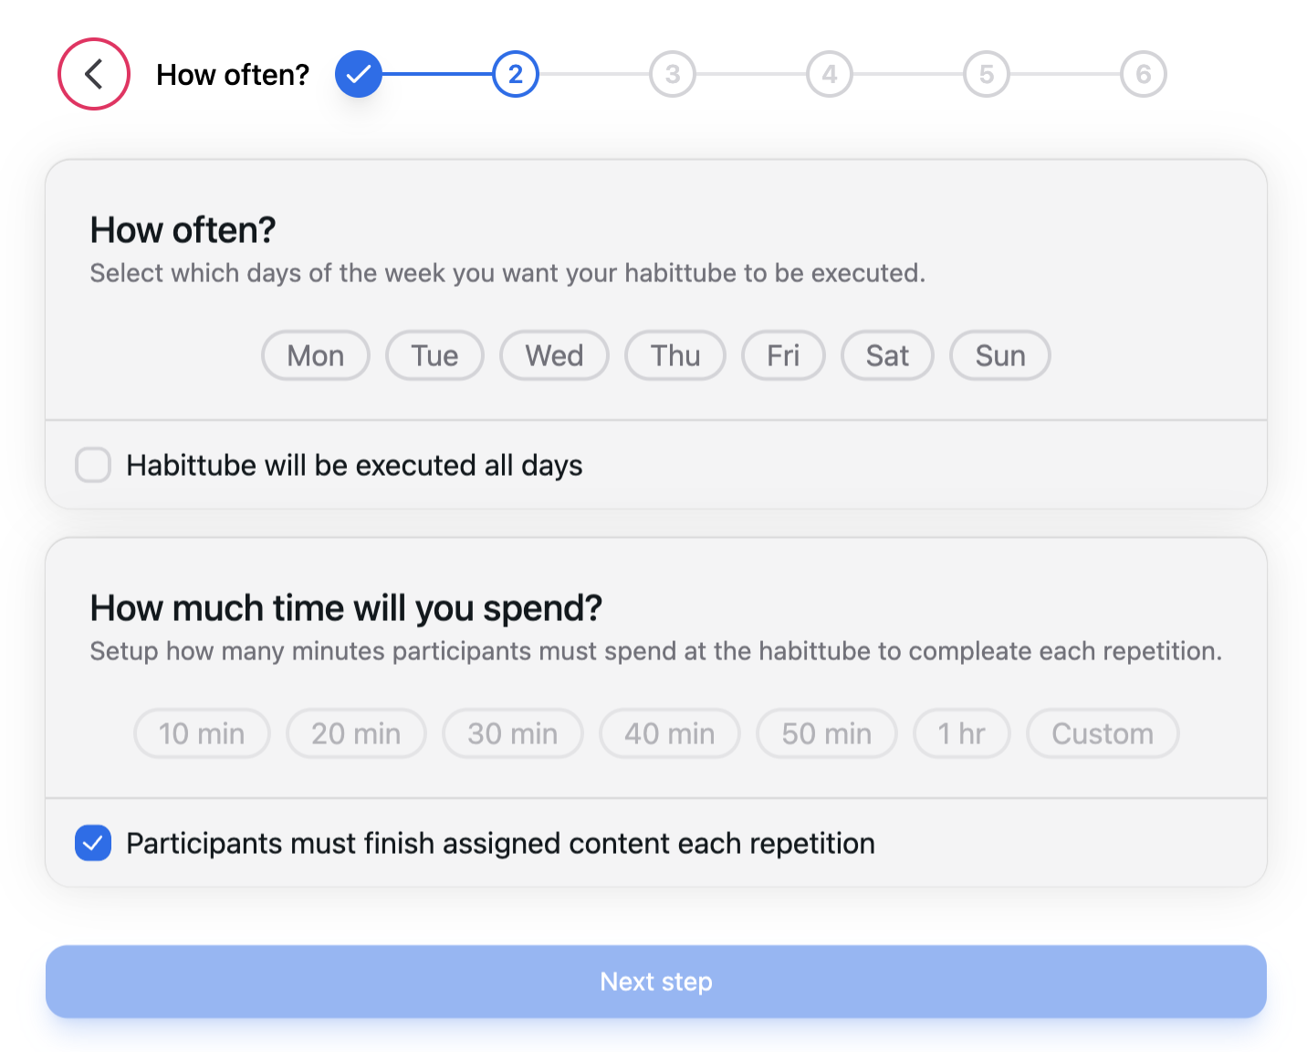Toggle the Fri day chip
The height and width of the screenshot is (1052, 1307).
[783, 355]
